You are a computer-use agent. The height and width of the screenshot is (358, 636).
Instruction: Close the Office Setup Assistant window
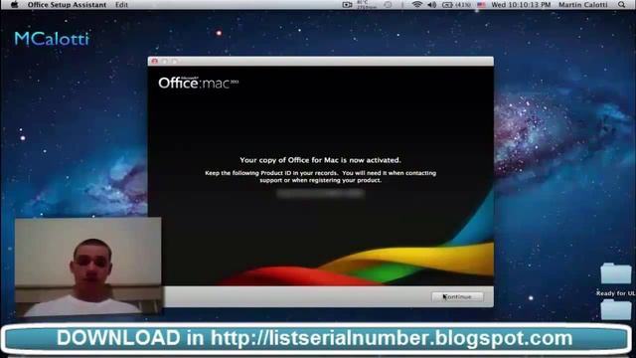(155, 62)
